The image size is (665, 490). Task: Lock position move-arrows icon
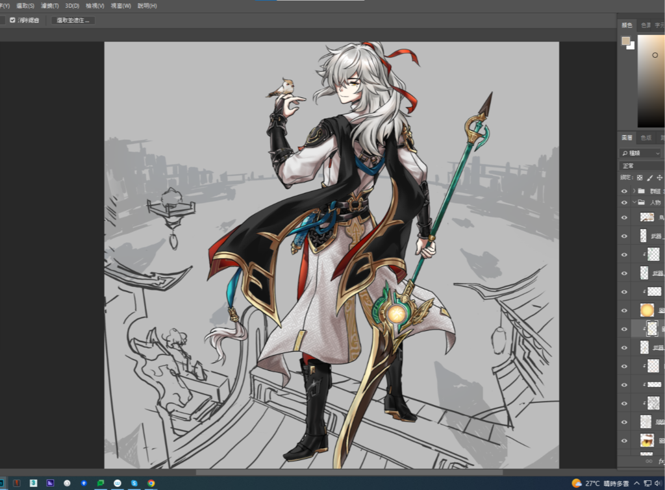pyautogui.click(x=660, y=178)
